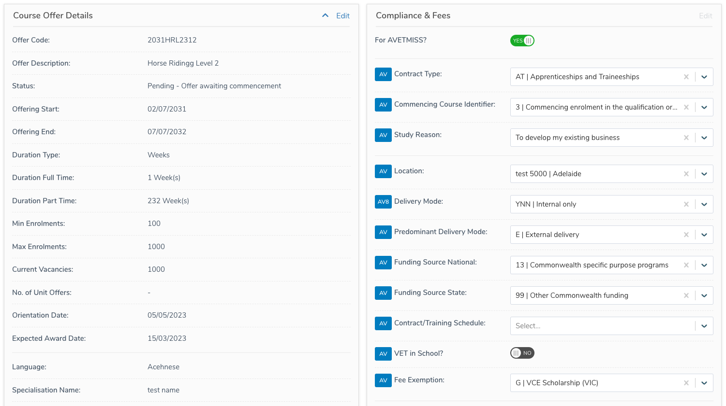Image resolution: width=726 pixels, height=406 pixels.
Task: Click the Offering Start date 02/07/2031
Action: (167, 109)
